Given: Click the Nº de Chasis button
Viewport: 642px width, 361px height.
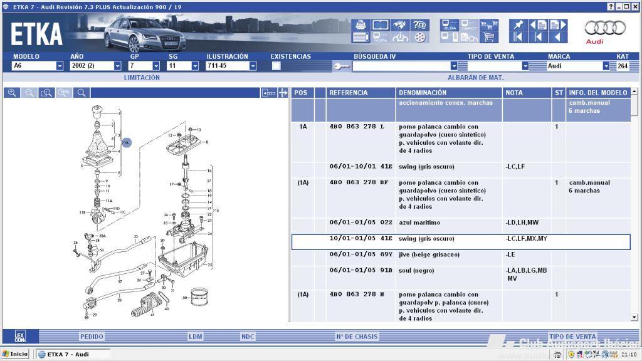Looking at the screenshot, I should click(x=357, y=337).
